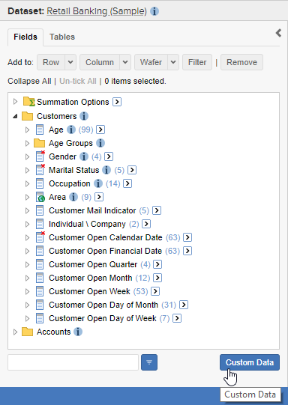Click the Un-tick All link
The height and width of the screenshot is (405, 288).
pyautogui.click(x=78, y=81)
